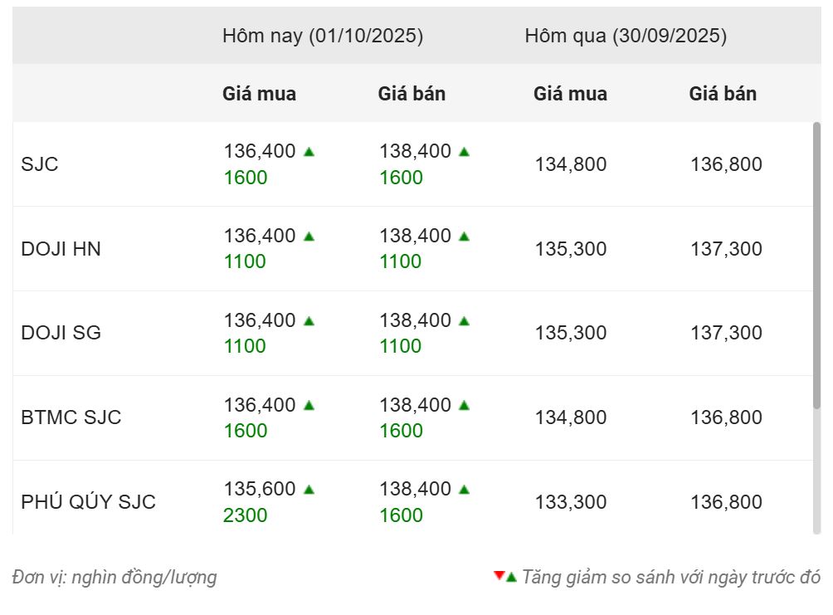Click the DOJI SG row label

[61, 334]
